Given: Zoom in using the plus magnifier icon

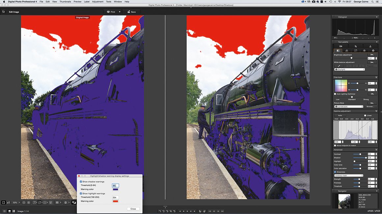Looking at the screenshot, I should click(29, 203).
